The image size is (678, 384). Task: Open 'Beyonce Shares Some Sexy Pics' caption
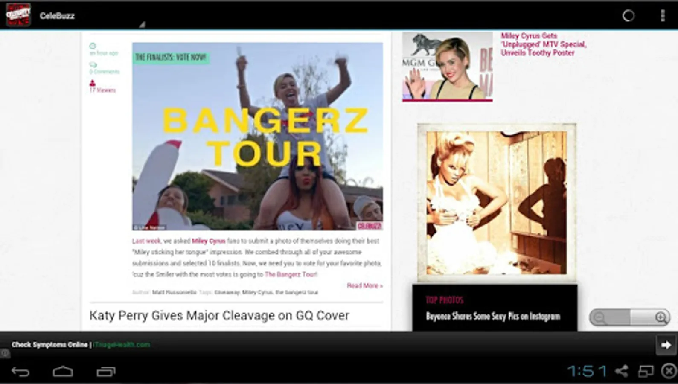[493, 316]
